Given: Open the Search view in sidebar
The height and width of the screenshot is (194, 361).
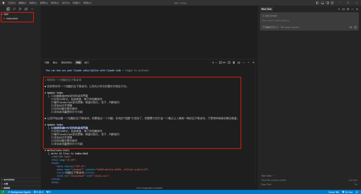Looking at the screenshot, I should tap(14, 9).
